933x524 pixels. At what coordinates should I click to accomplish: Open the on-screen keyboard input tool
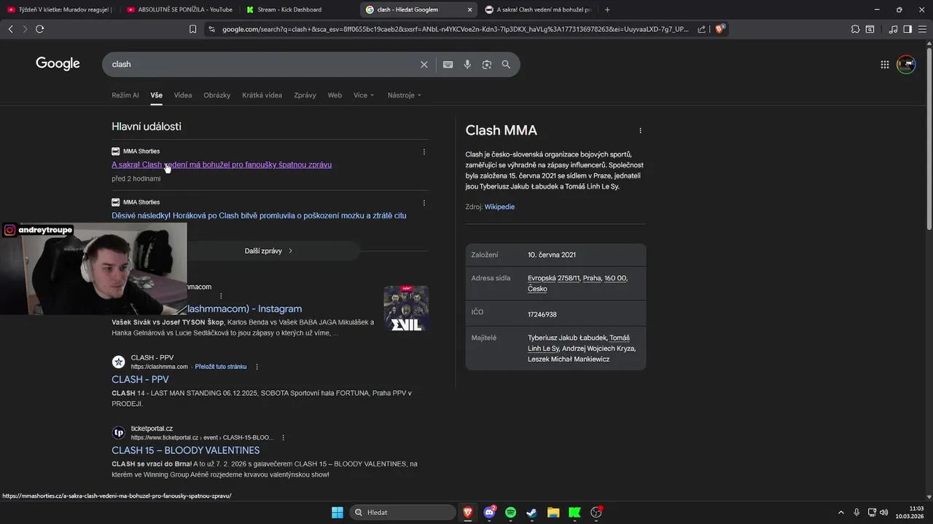pyautogui.click(x=448, y=64)
